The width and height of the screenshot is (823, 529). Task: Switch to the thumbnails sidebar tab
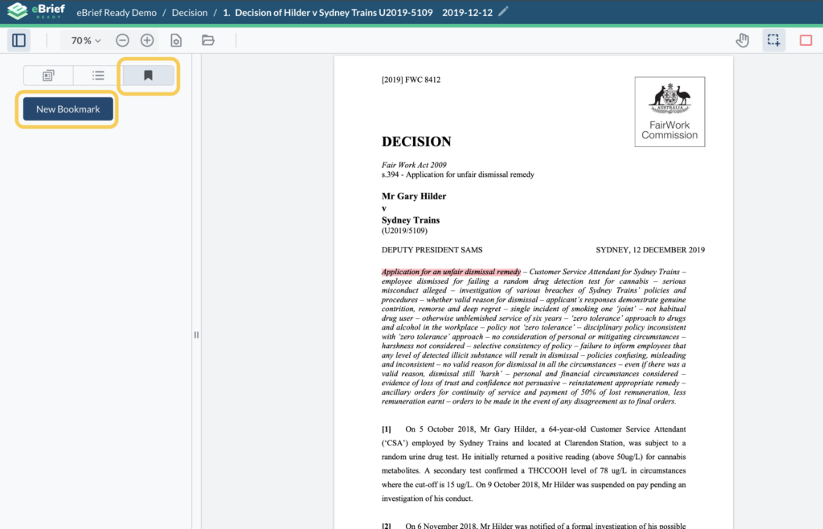[48, 76]
